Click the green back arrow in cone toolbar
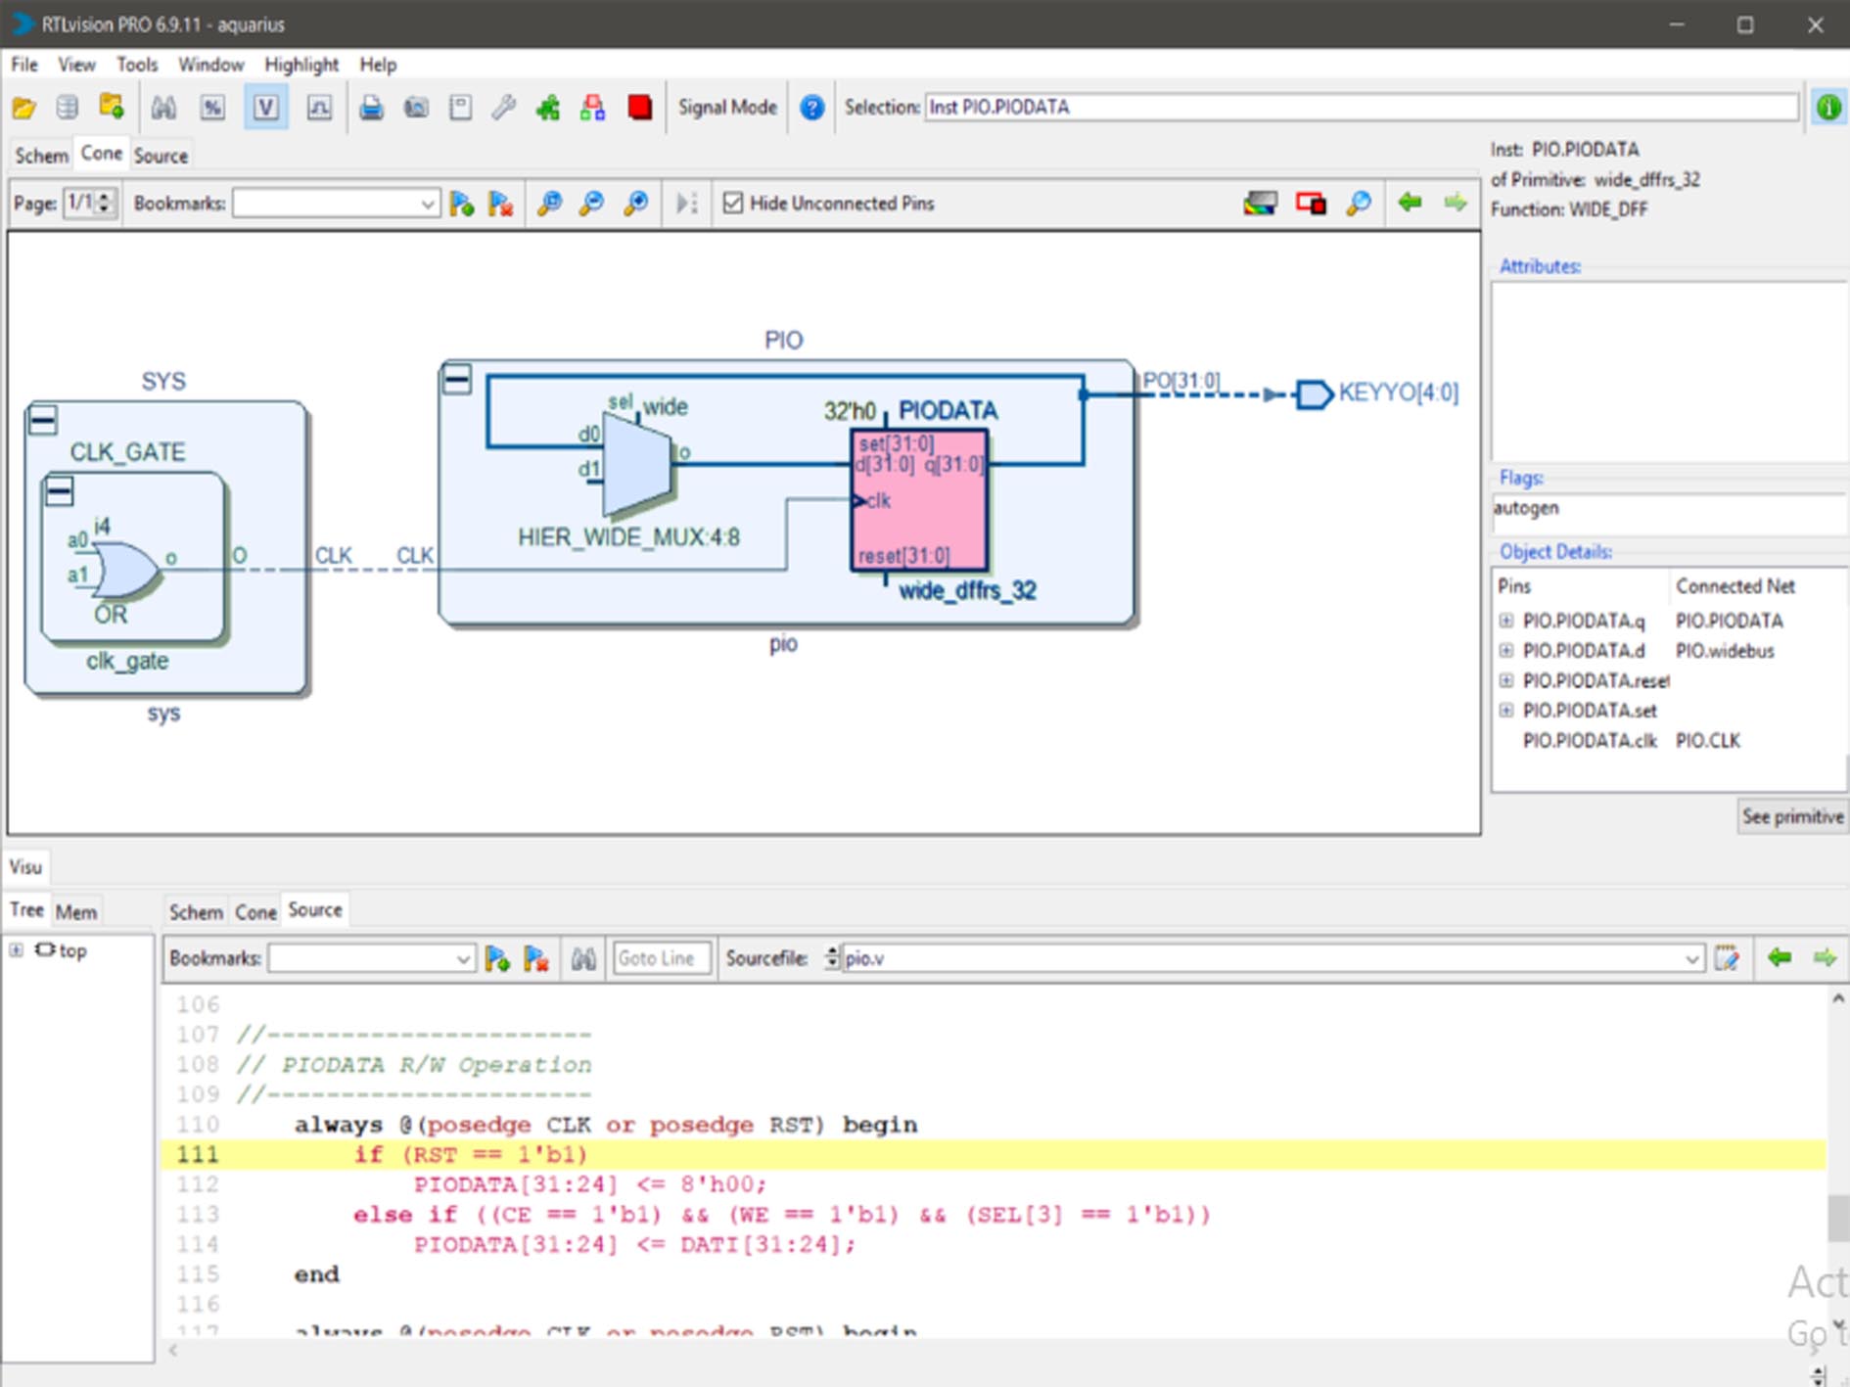 [x=1410, y=203]
